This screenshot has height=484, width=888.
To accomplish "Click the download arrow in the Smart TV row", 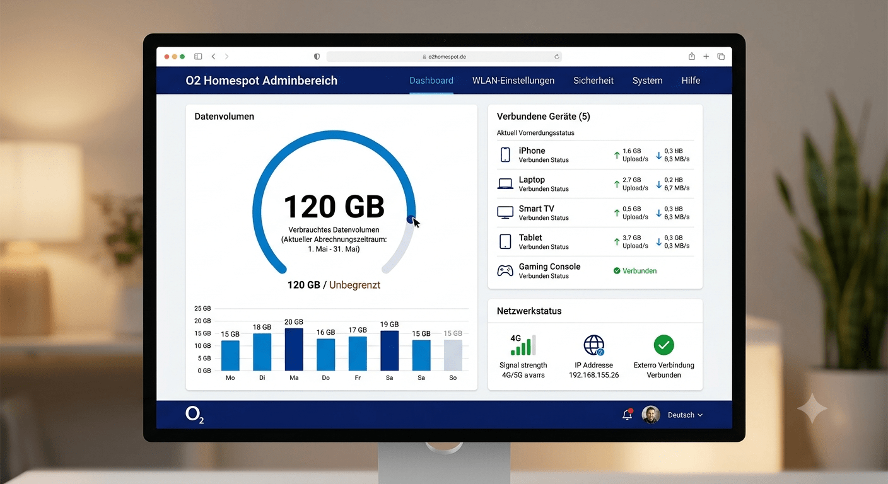I will (658, 213).
